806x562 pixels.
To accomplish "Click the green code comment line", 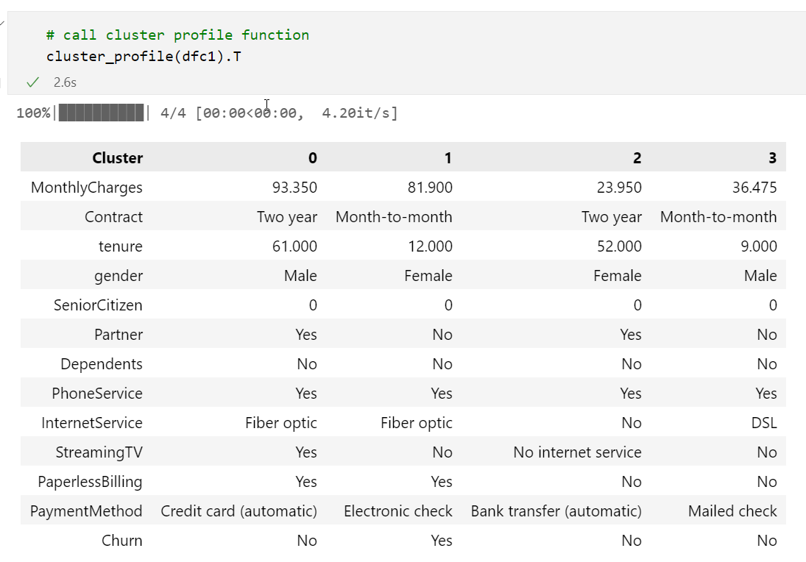I will tap(177, 35).
